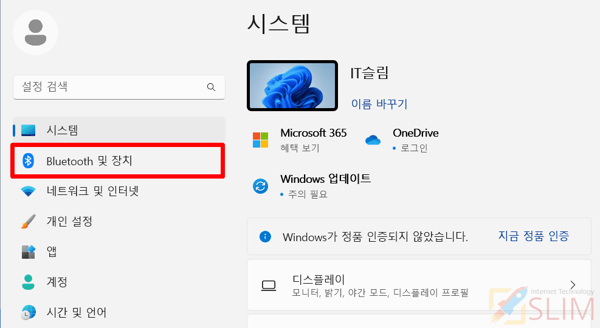Click the network Wi-Fi icon

click(28, 191)
